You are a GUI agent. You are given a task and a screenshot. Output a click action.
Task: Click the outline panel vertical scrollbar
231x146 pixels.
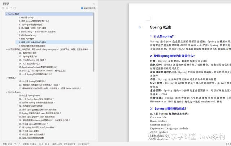[94, 42]
